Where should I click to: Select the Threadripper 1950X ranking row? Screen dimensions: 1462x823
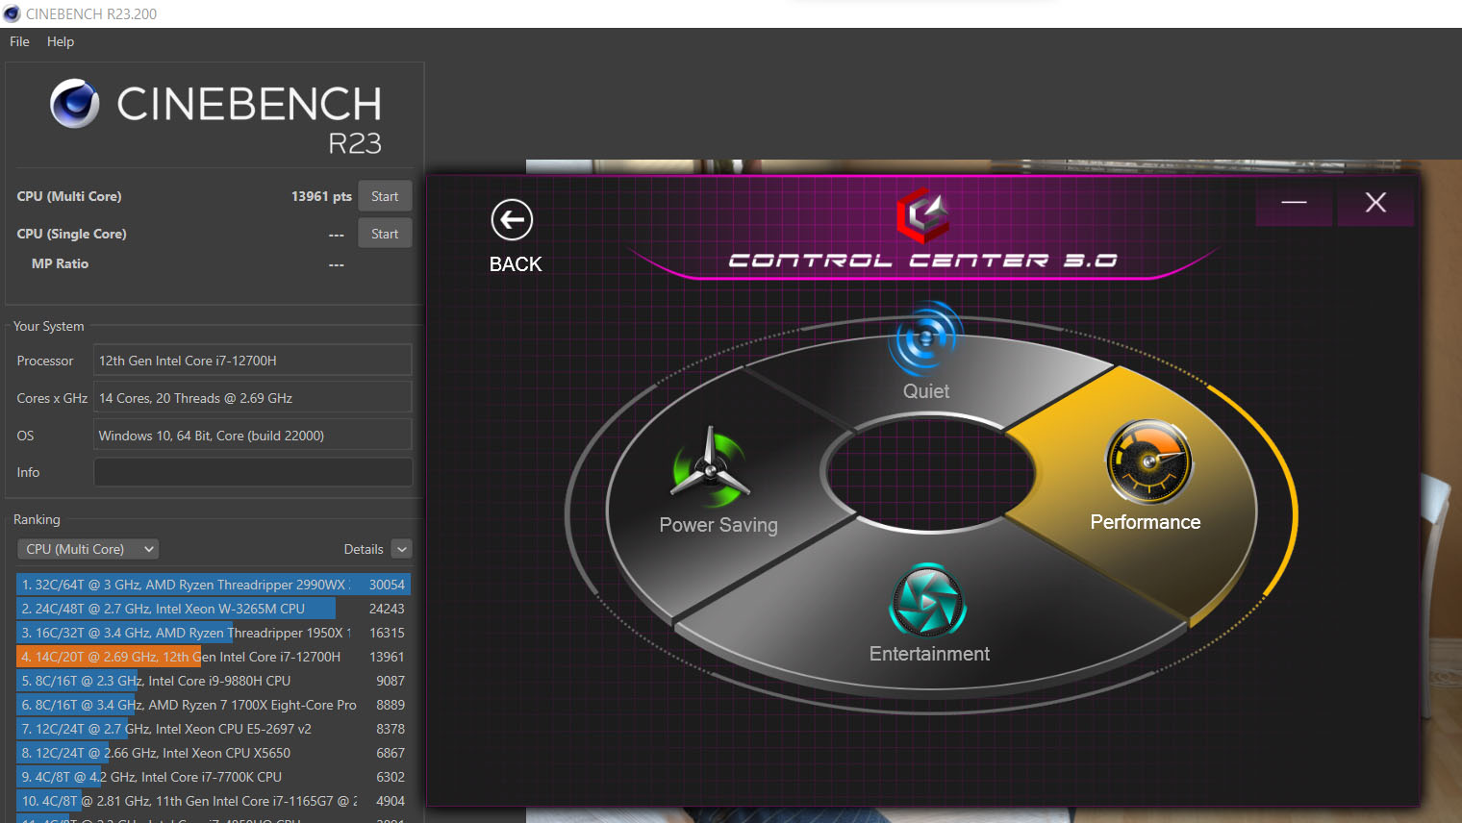214,633
